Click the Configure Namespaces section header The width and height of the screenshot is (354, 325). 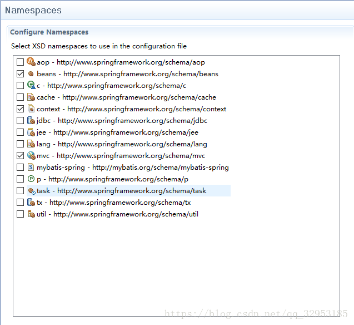(x=49, y=32)
